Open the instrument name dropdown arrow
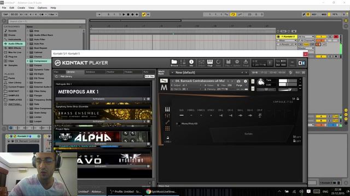 pos(173,81)
